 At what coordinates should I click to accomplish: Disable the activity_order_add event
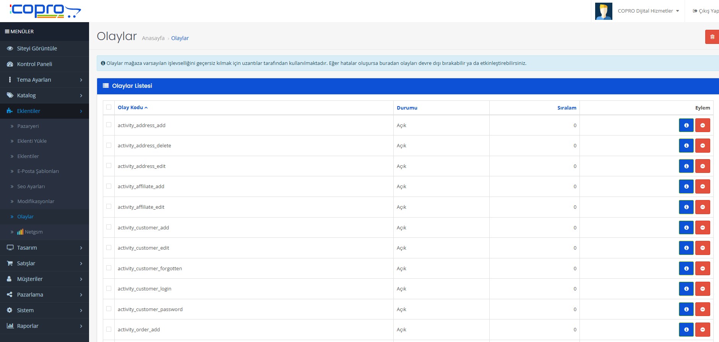point(702,330)
